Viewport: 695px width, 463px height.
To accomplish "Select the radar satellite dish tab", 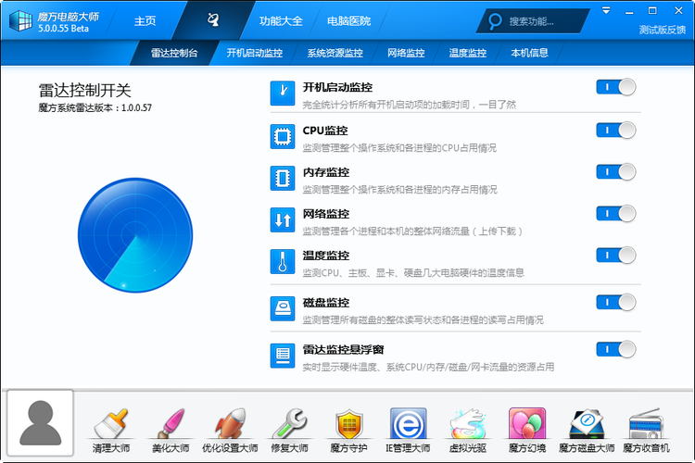I will (x=213, y=20).
